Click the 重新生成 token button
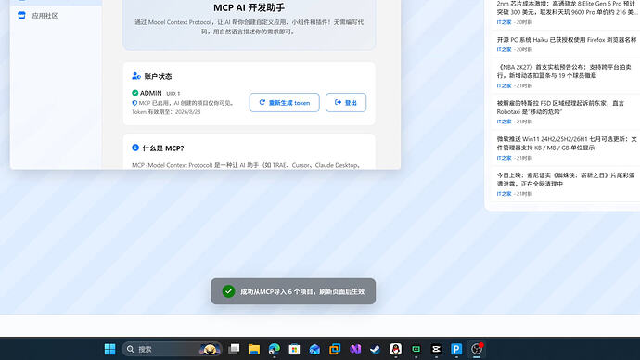Screen dimensions: 640x360 pos(285,102)
